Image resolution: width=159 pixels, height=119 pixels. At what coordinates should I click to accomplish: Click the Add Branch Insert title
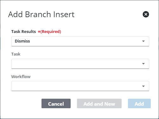41,14
